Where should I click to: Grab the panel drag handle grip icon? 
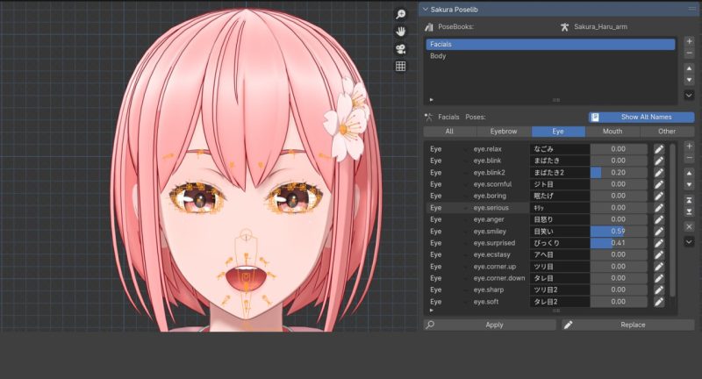(691, 10)
